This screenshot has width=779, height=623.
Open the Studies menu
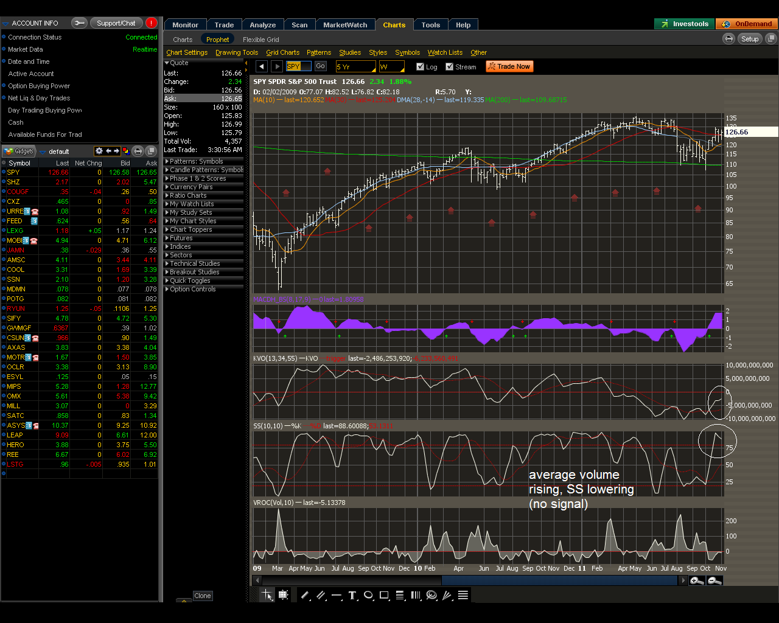pyautogui.click(x=350, y=52)
